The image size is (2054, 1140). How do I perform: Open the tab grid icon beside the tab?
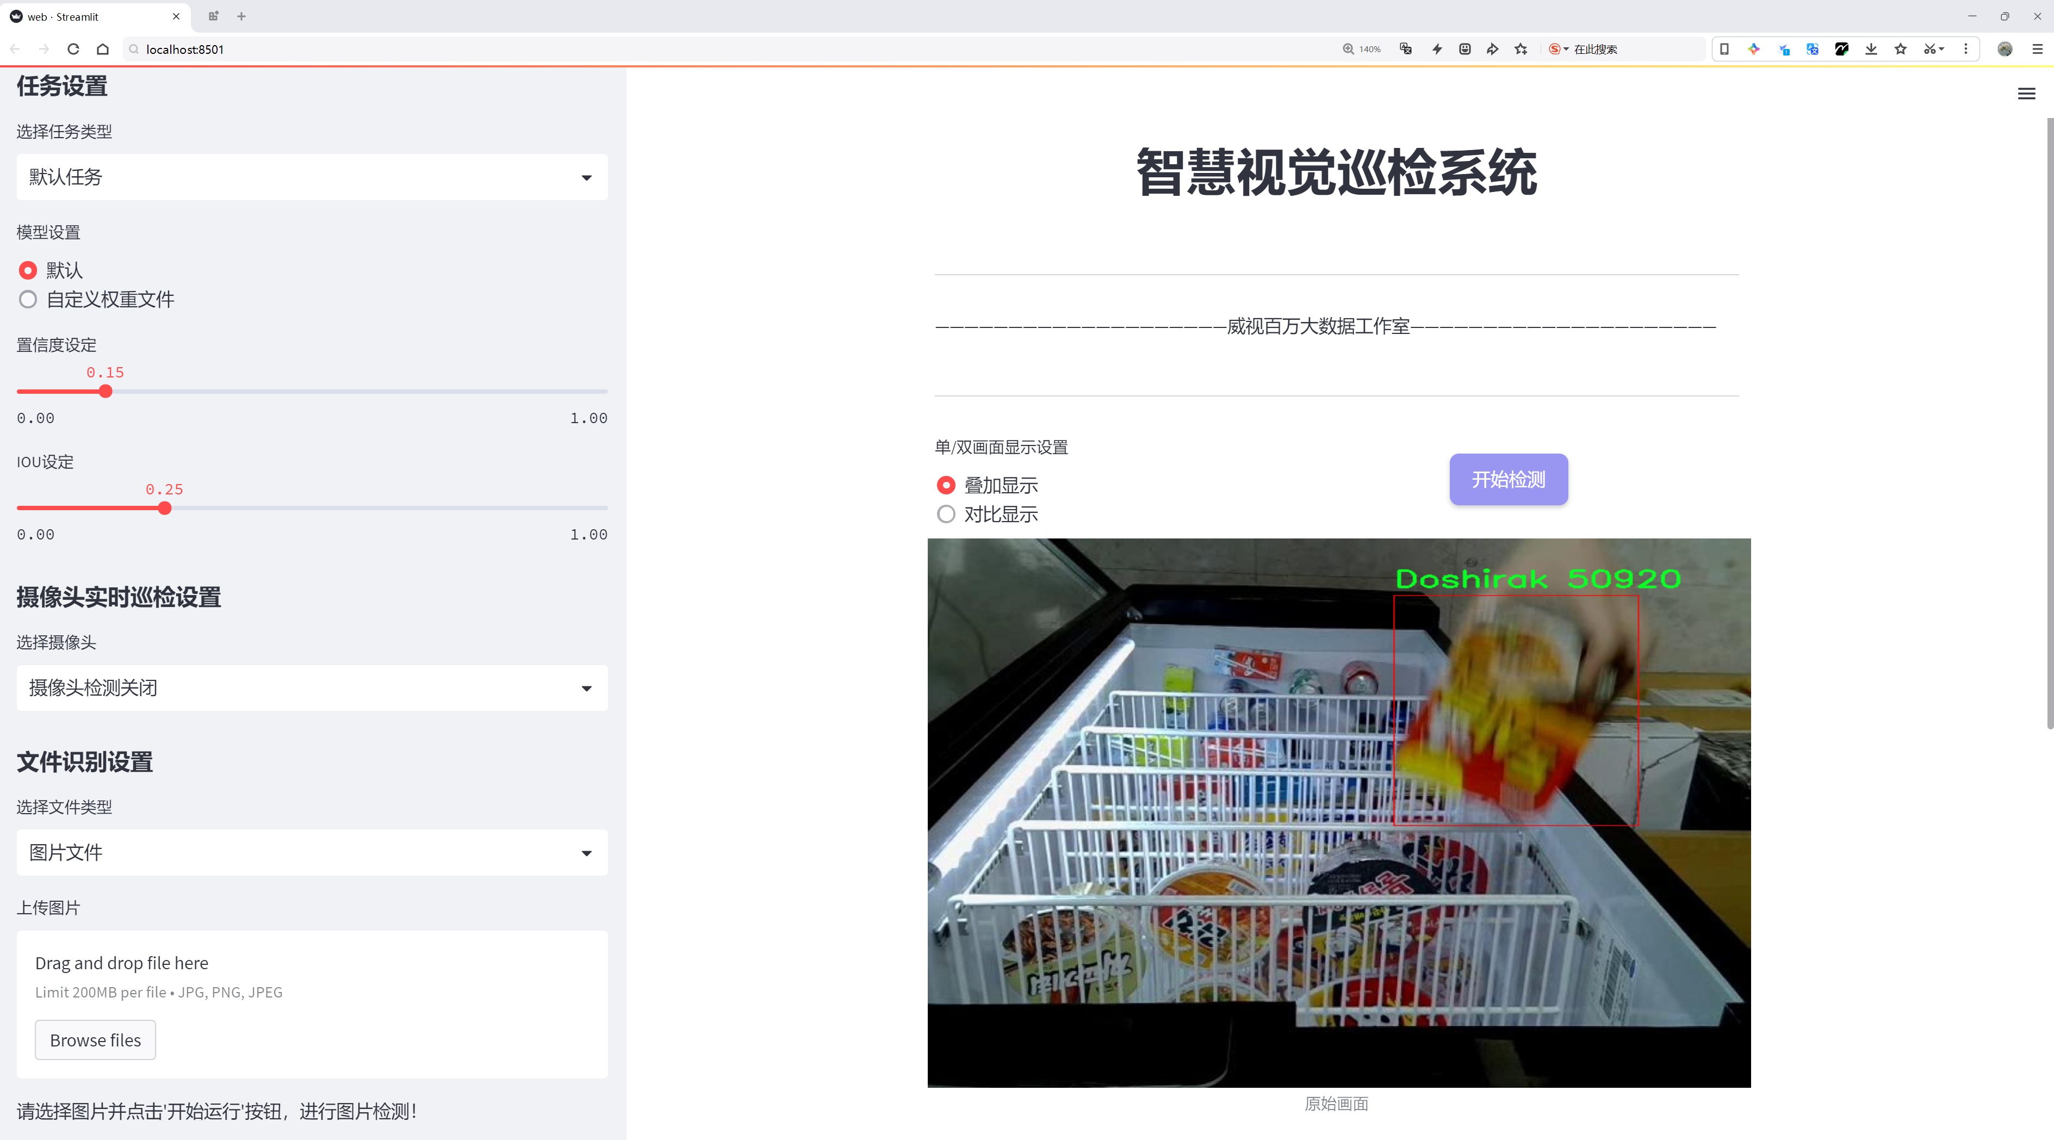[x=213, y=16]
